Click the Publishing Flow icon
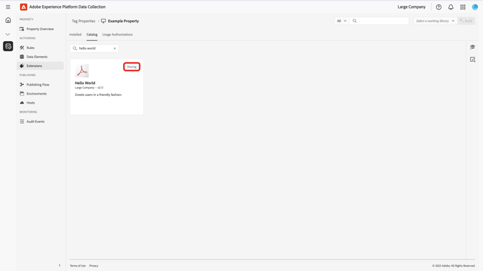The image size is (483, 271). pos(22,84)
